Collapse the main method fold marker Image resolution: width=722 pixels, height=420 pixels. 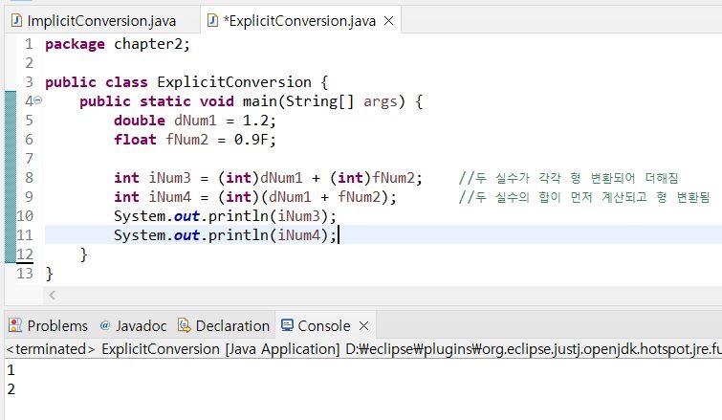(37, 99)
